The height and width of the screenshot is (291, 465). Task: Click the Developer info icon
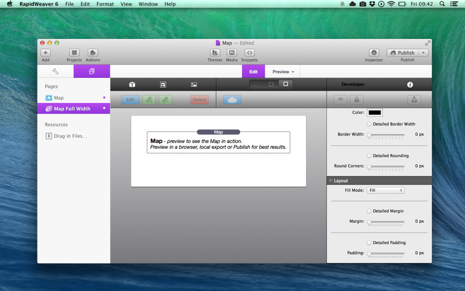pyautogui.click(x=410, y=84)
